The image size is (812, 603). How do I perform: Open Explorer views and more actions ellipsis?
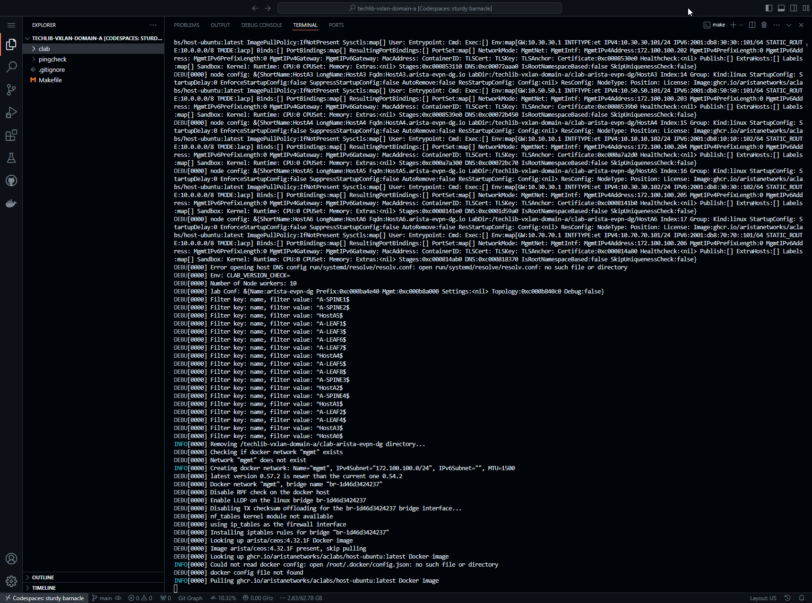coord(153,25)
